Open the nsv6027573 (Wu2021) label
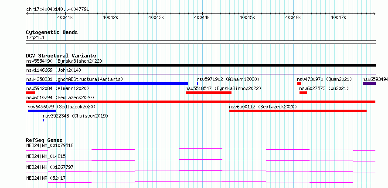 coord(324,88)
